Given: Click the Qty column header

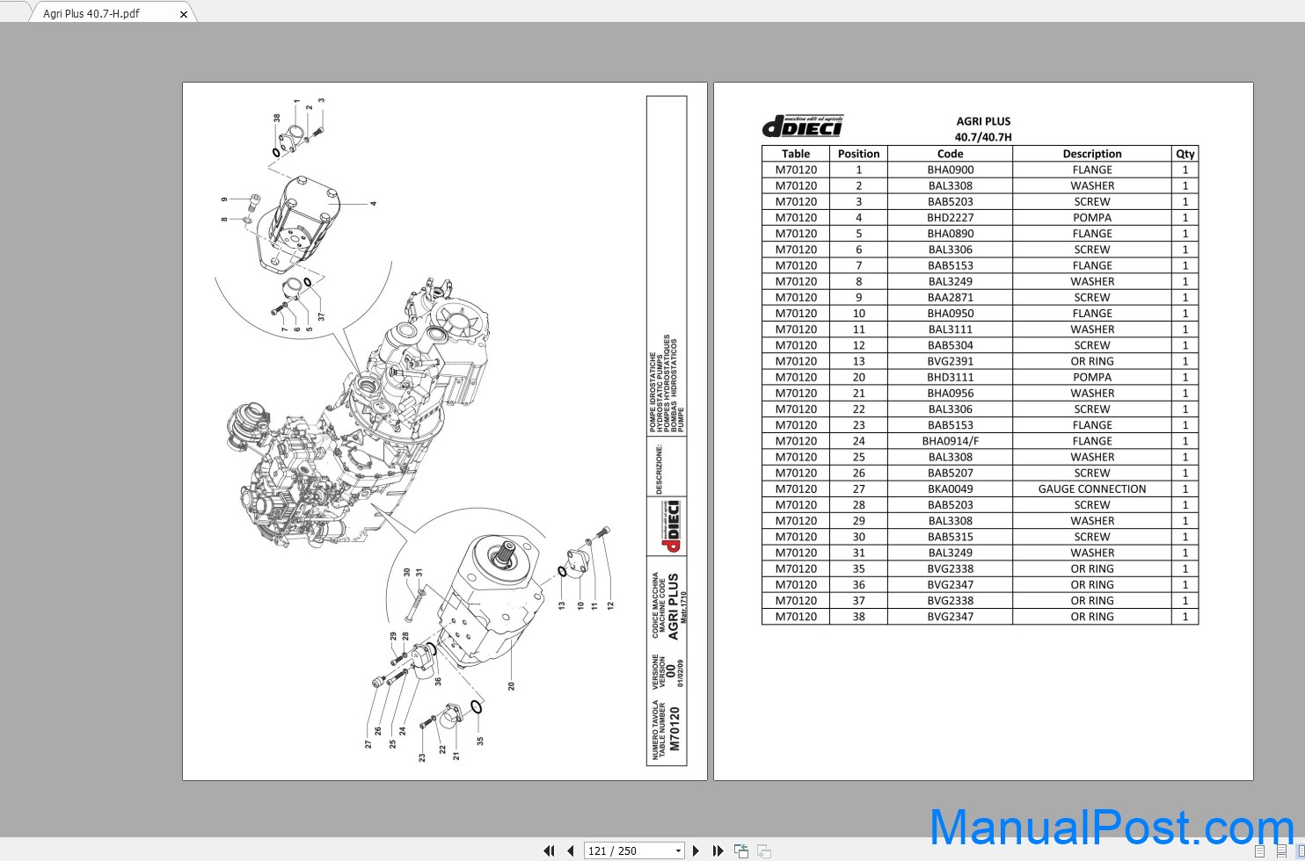Looking at the screenshot, I should [1185, 153].
